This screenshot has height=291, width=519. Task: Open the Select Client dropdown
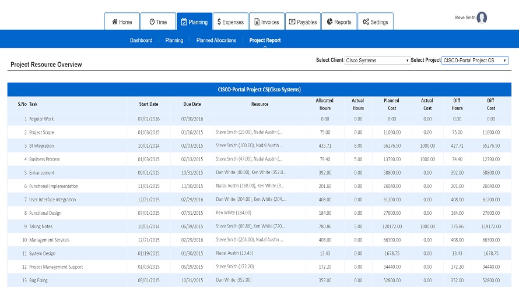378,61
